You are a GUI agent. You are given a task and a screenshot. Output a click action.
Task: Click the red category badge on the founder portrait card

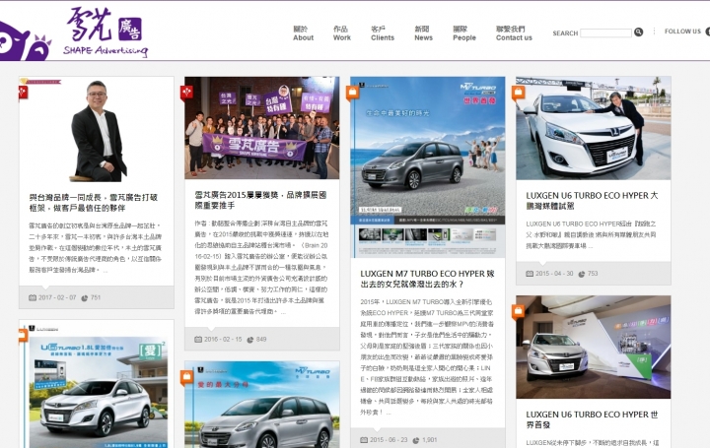point(23,92)
